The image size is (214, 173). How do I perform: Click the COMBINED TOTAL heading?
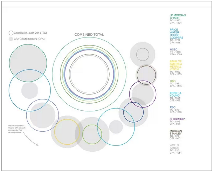tap(89, 35)
